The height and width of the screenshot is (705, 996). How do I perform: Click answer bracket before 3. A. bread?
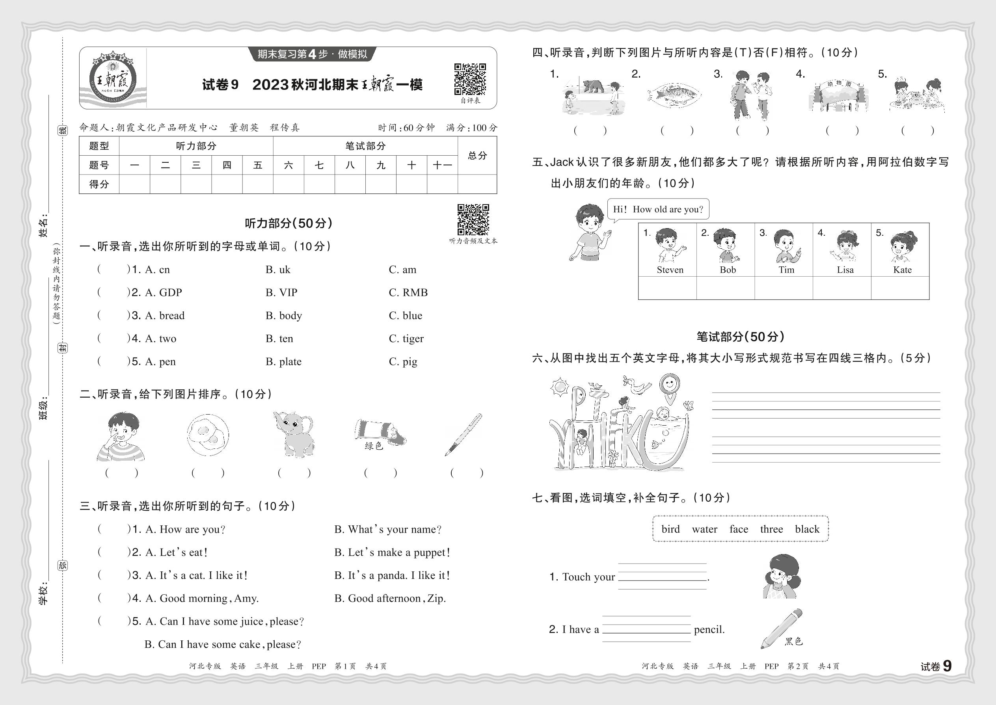(114, 316)
